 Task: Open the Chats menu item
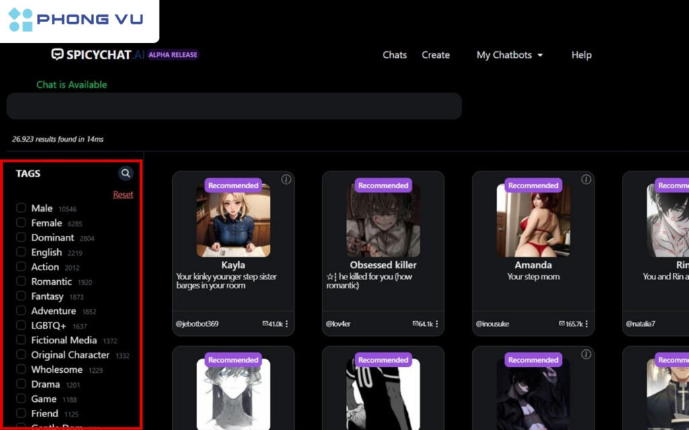[394, 55]
